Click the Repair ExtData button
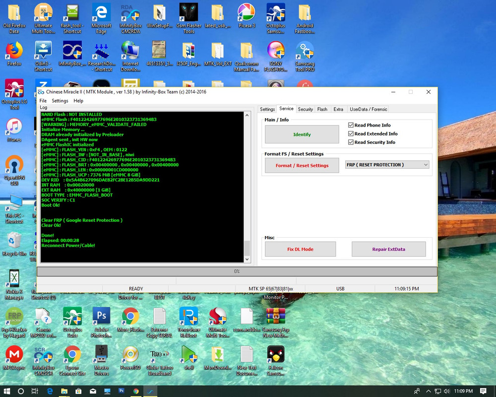This screenshot has height=397, width=496. click(388, 249)
